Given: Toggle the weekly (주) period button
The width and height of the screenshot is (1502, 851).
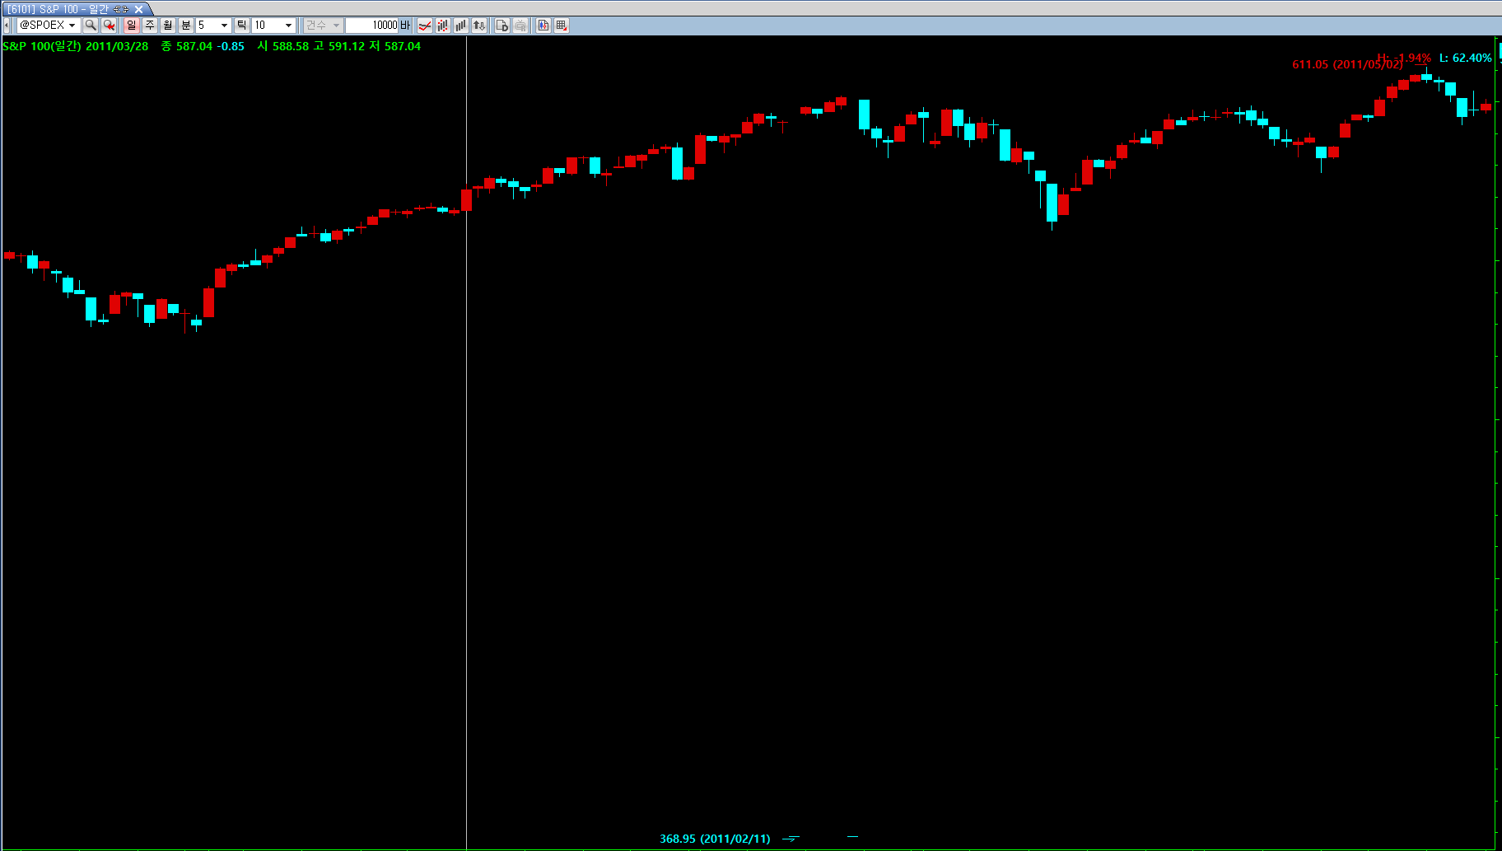Looking at the screenshot, I should click(x=150, y=26).
